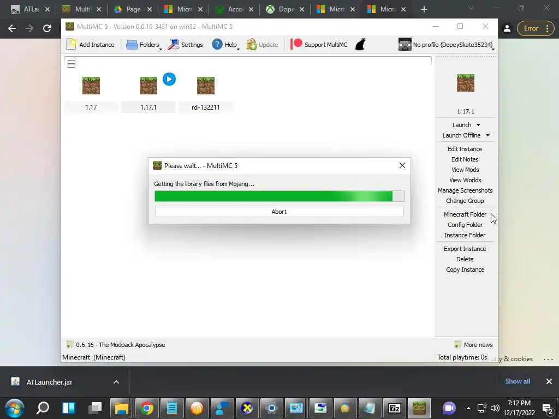Click Delete in the side panel
The height and width of the screenshot is (419, 559).
[x=465, y=259]
